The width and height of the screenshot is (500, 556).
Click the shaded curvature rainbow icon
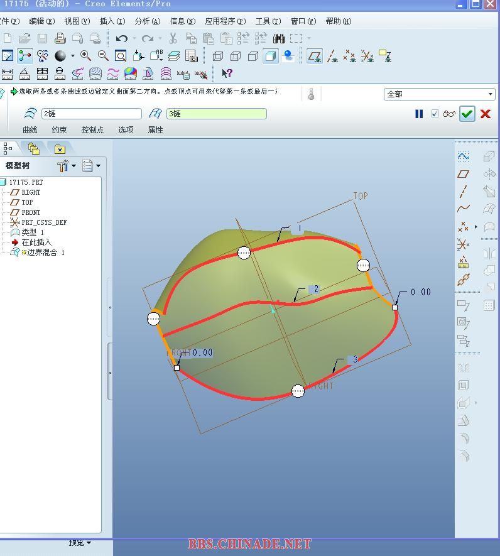[x=131, y=74]
